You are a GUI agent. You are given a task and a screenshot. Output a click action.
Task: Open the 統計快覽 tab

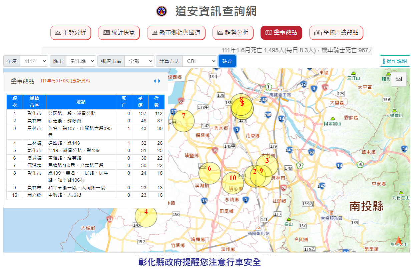(119, 33)
